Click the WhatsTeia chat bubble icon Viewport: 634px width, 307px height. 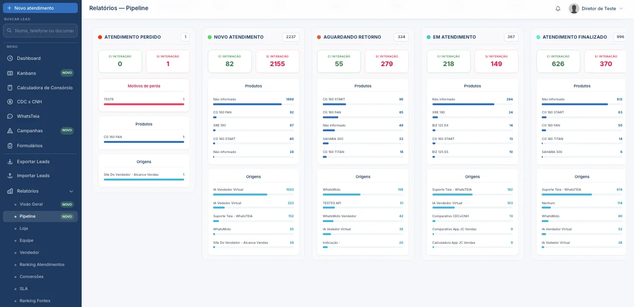click(x=10, y=116)
